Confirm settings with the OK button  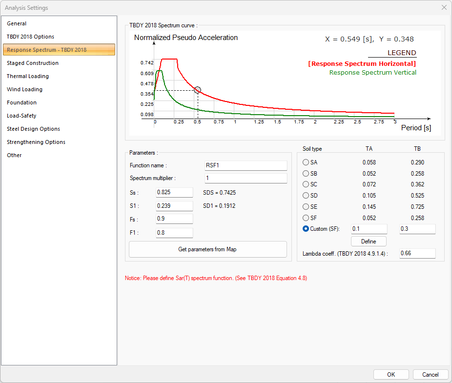[391, 375]
